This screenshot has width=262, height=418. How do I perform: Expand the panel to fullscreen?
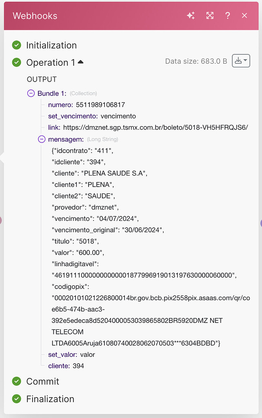pos(210,16)
